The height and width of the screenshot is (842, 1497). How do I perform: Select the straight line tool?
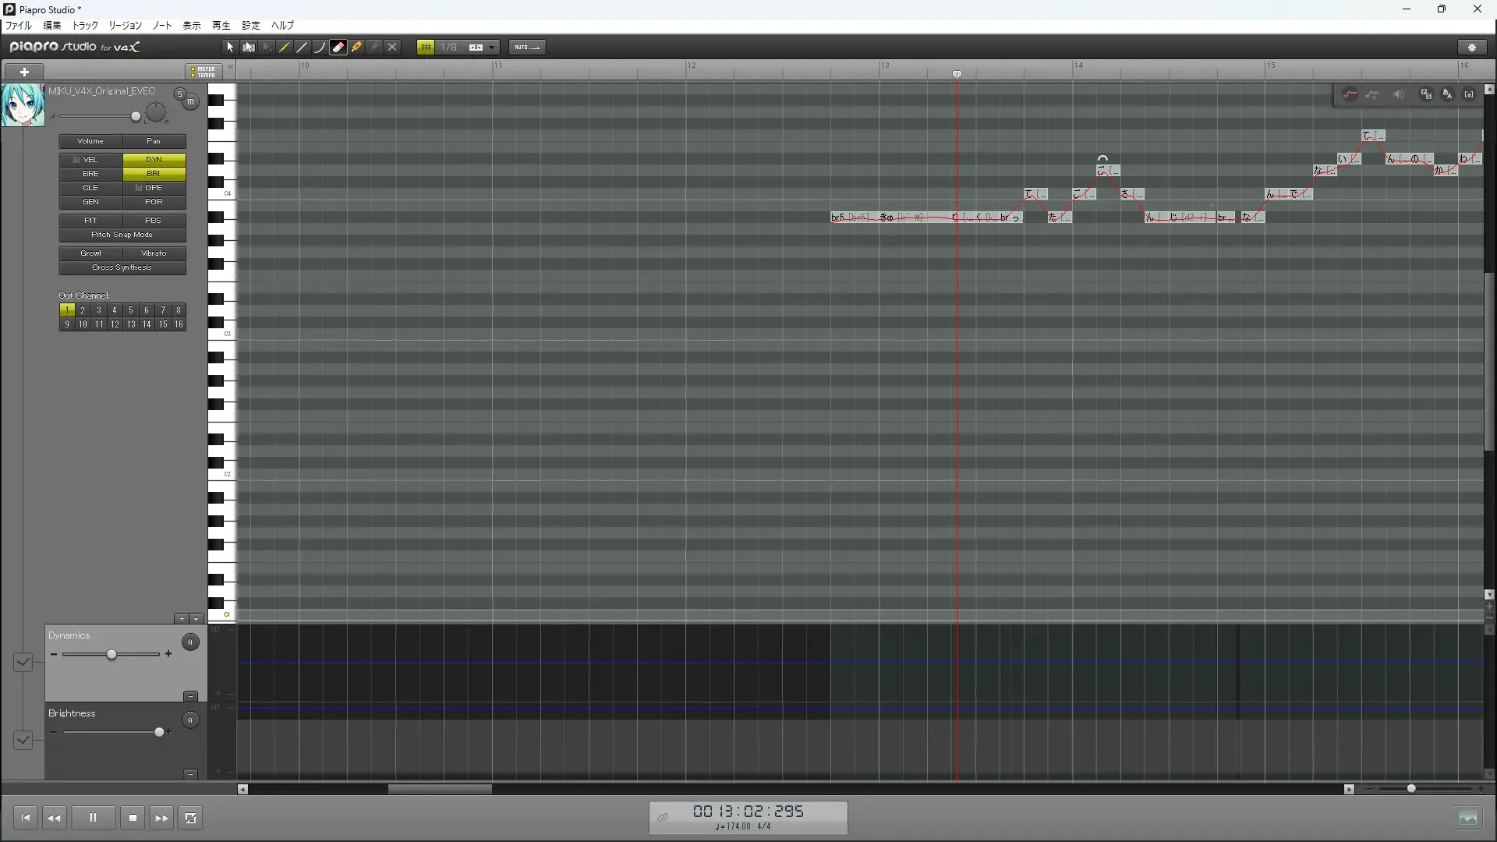(303, 48)
